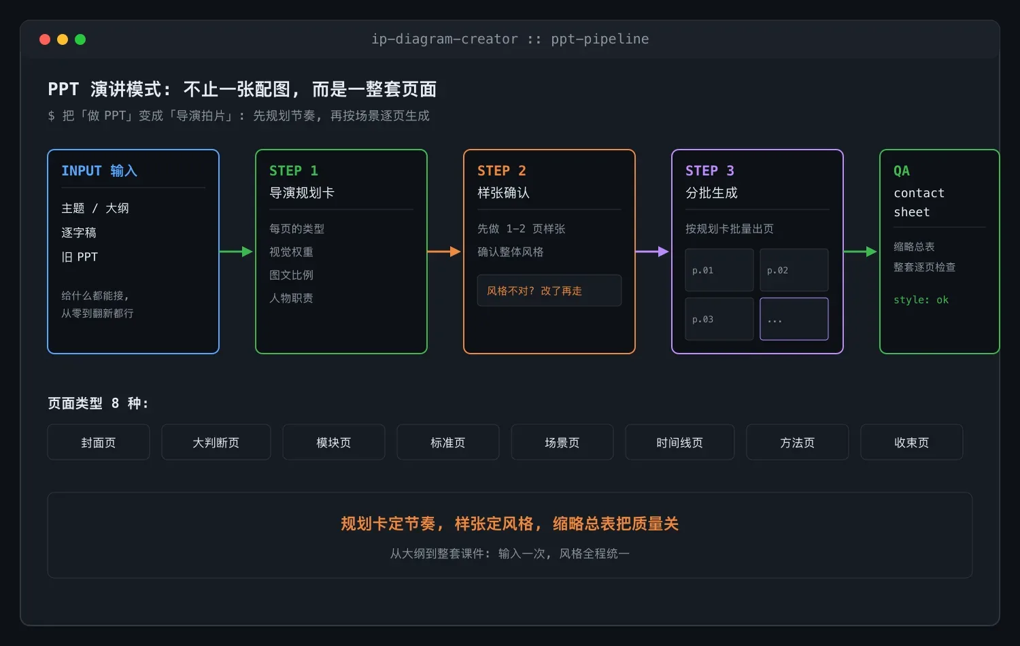The width and height of the screenshot is (1020, 646).
Task: Click the 样张确认 subtitle
Action: tap(503, 192)
